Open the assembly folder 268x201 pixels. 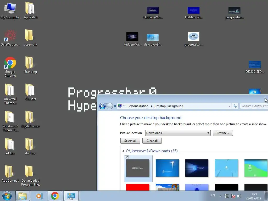click(x=30, y=38)
